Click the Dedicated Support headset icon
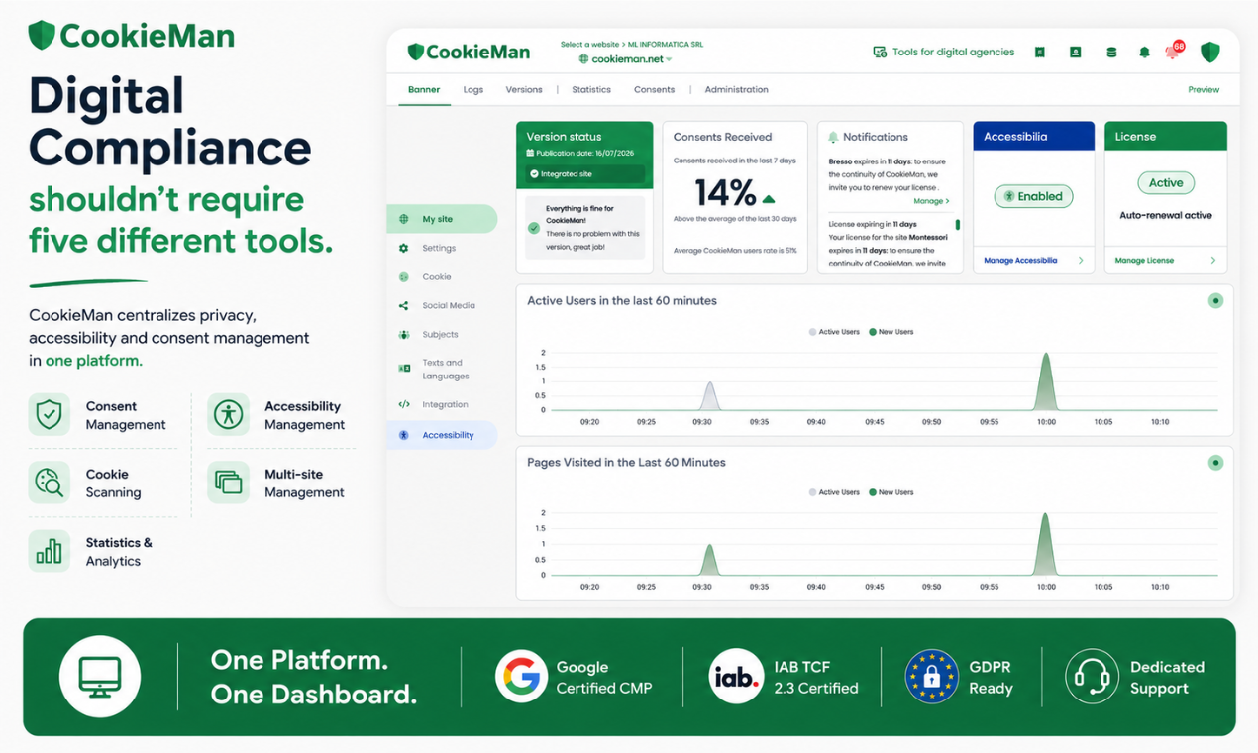Viewport: 1258px width, 753px height. tap(1092, 677)
